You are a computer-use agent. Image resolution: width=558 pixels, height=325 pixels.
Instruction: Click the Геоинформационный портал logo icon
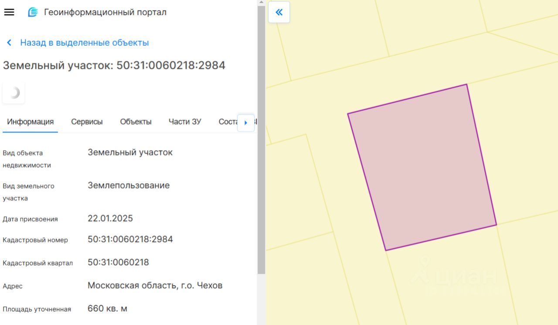click(33, 12)
